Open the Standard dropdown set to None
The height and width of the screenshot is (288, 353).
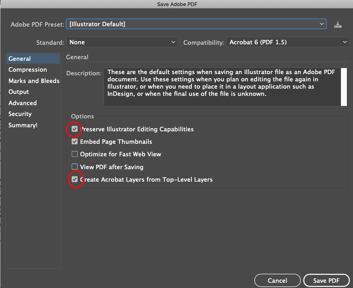pos(122,42)
